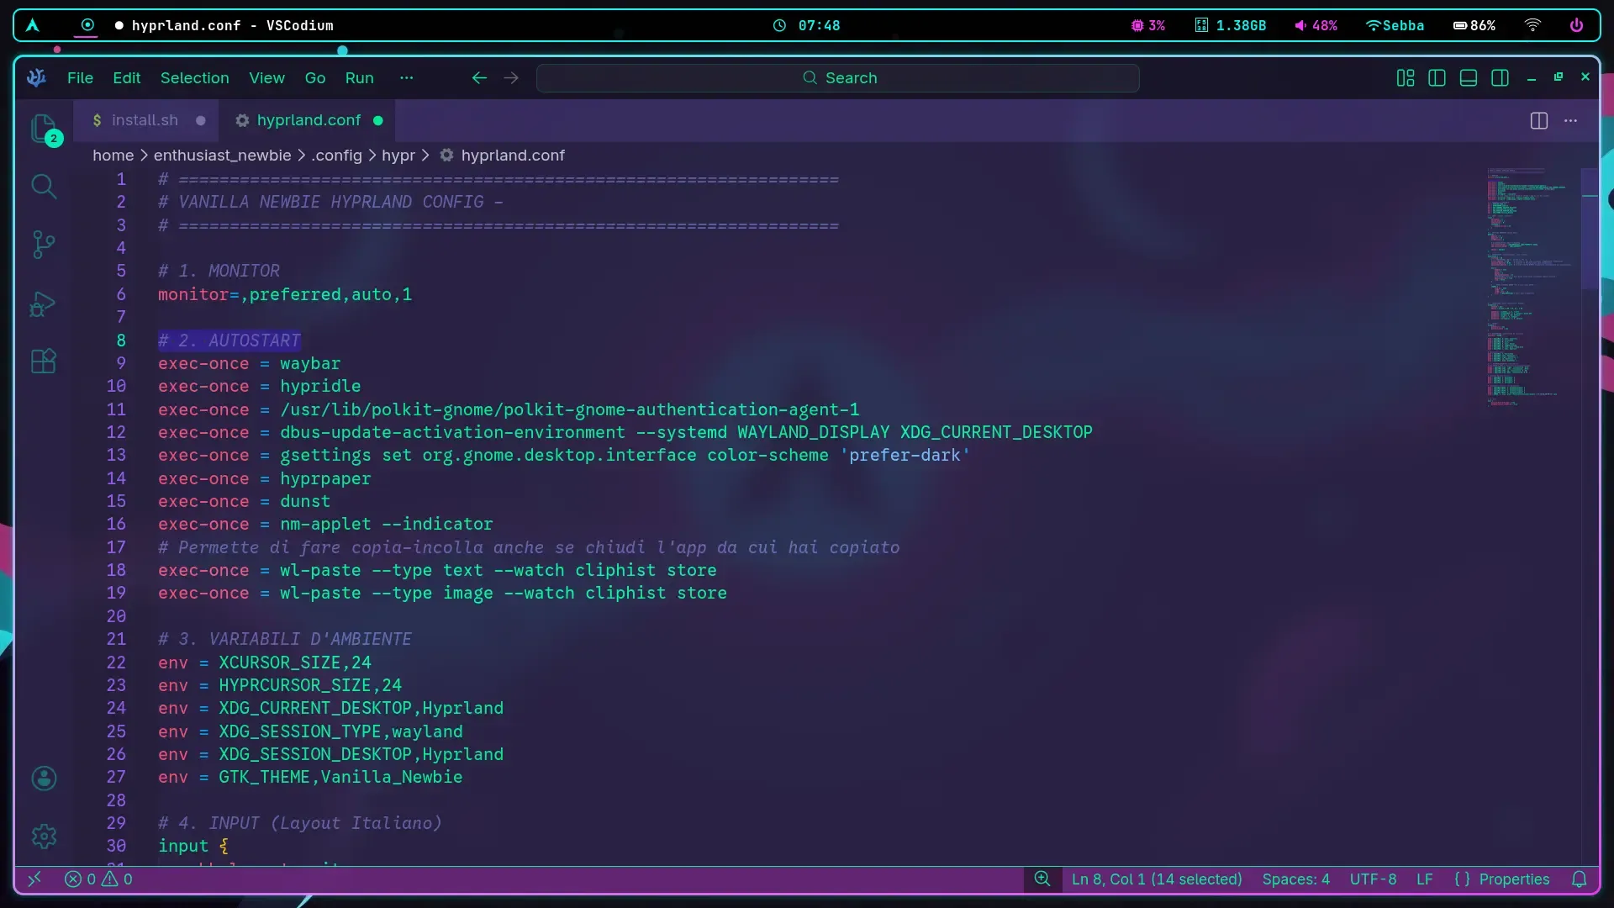Open the UTF-8 encoding selector
1614x908 pixels.
coord(1373,879)
